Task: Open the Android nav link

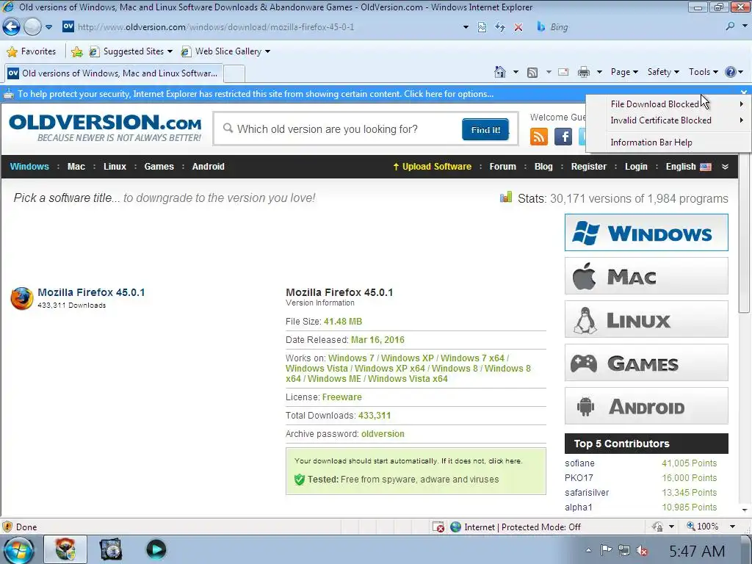Action: pyautogui.click(x=208, y=167)
